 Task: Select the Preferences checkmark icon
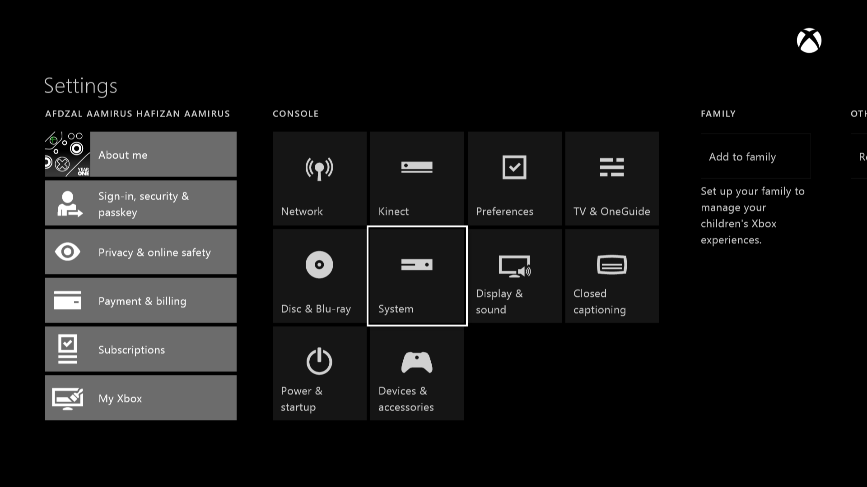click(x=514, y=166)
